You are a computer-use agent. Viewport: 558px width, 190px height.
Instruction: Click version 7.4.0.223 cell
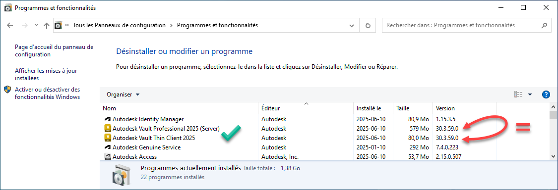[x=448, y=147]
